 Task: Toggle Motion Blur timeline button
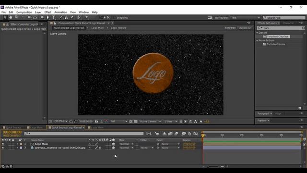176,134
